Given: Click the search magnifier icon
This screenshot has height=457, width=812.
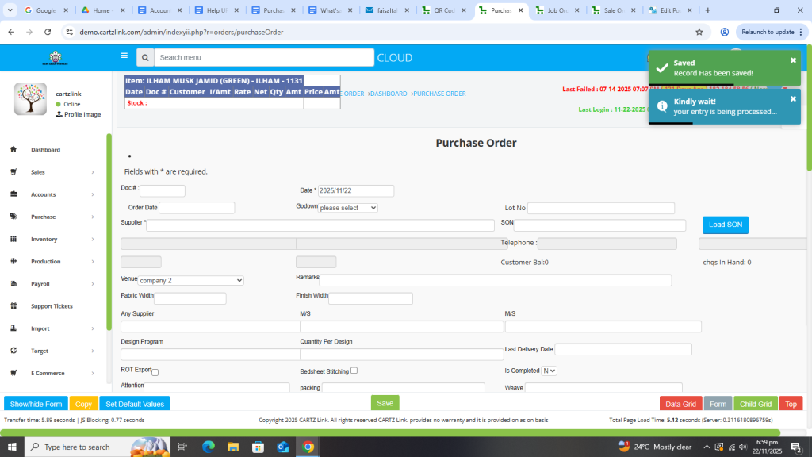Looking at the screenshot, I should (144, 58).
